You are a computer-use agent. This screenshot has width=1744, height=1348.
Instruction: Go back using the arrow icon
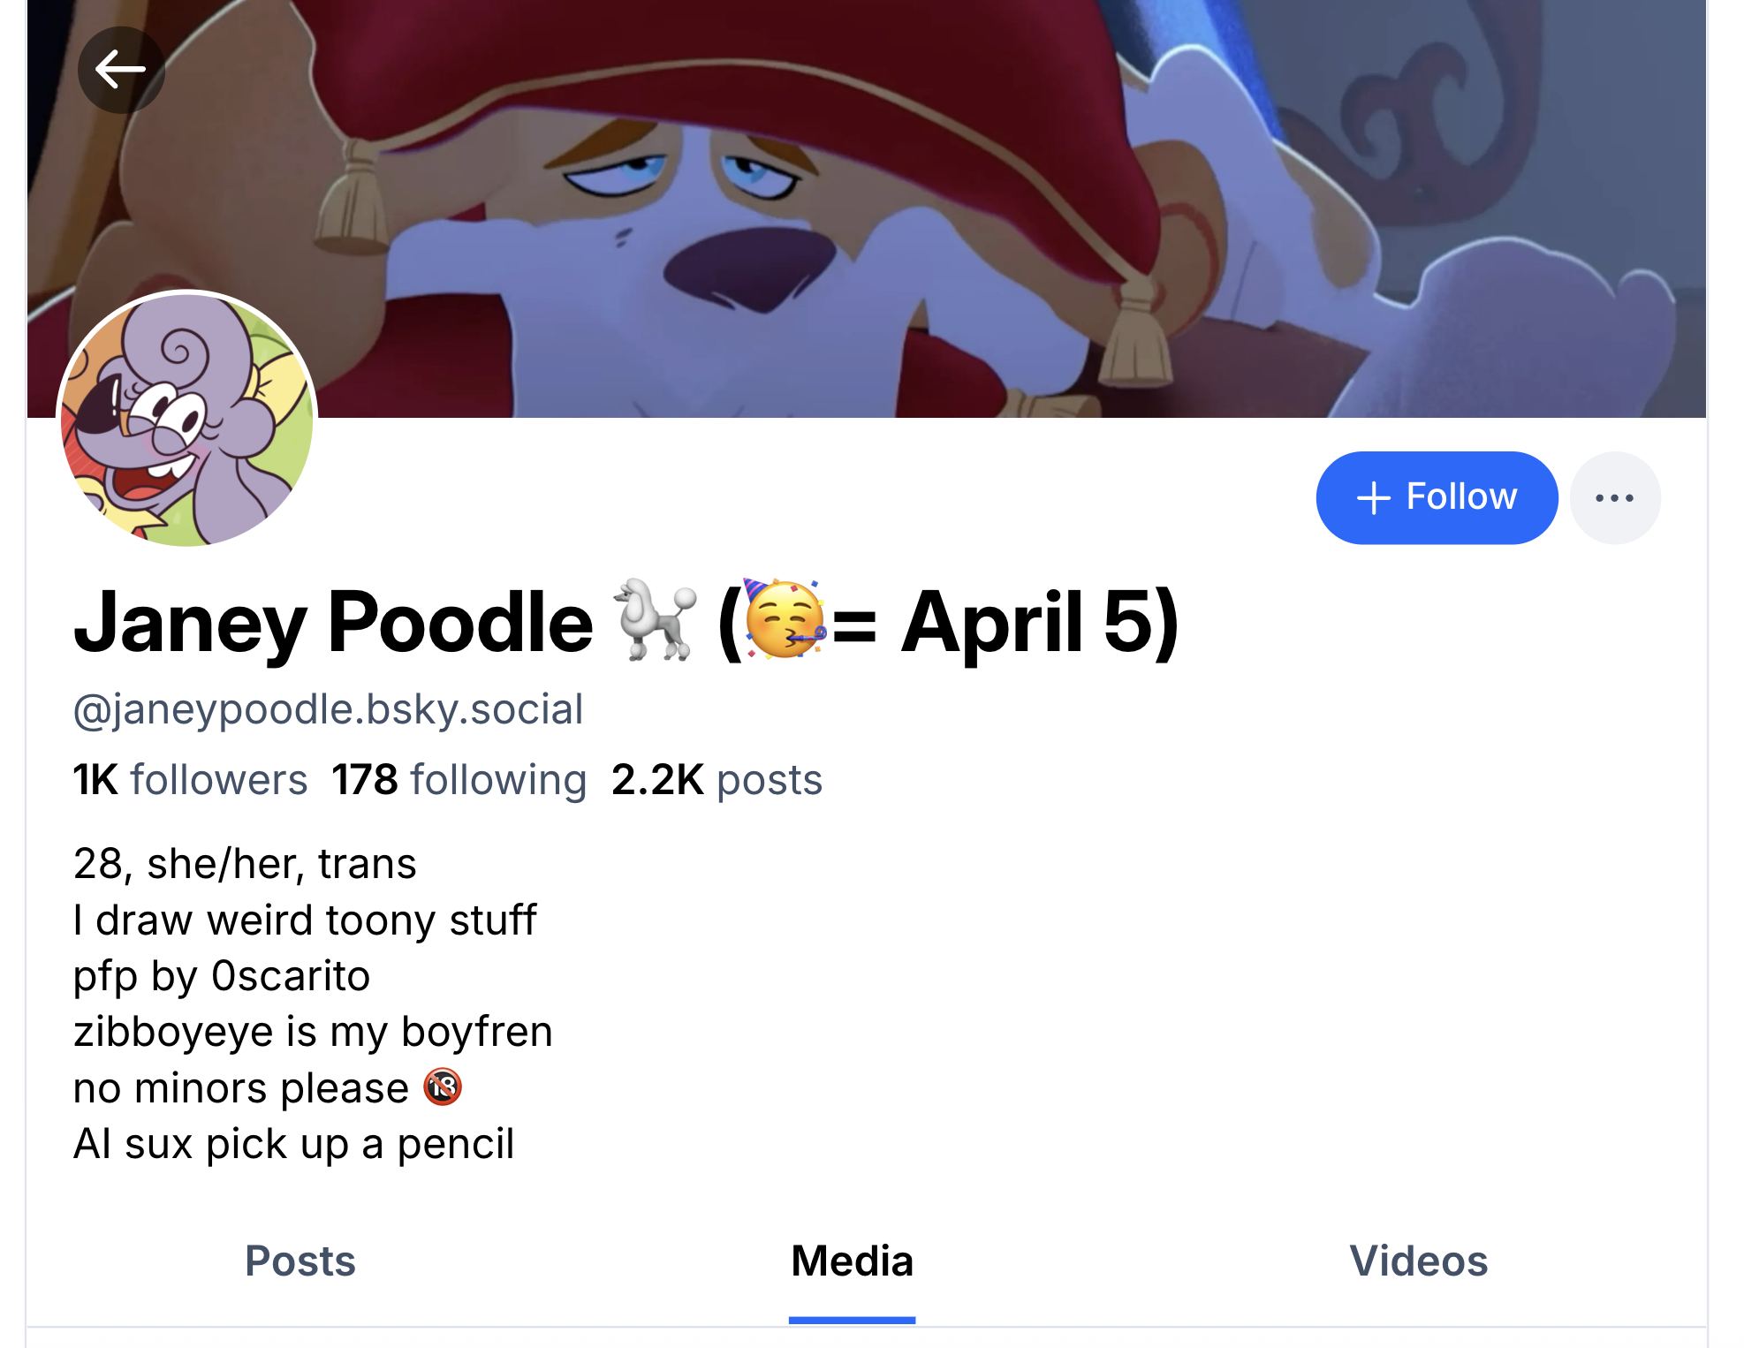coord(121,70)
